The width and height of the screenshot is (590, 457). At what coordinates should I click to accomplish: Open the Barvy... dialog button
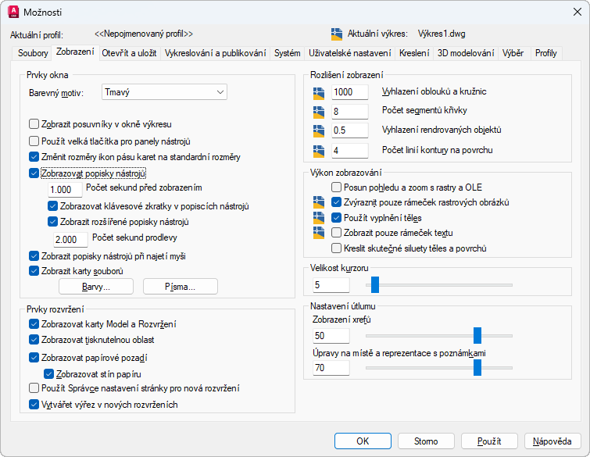(96, 287)
